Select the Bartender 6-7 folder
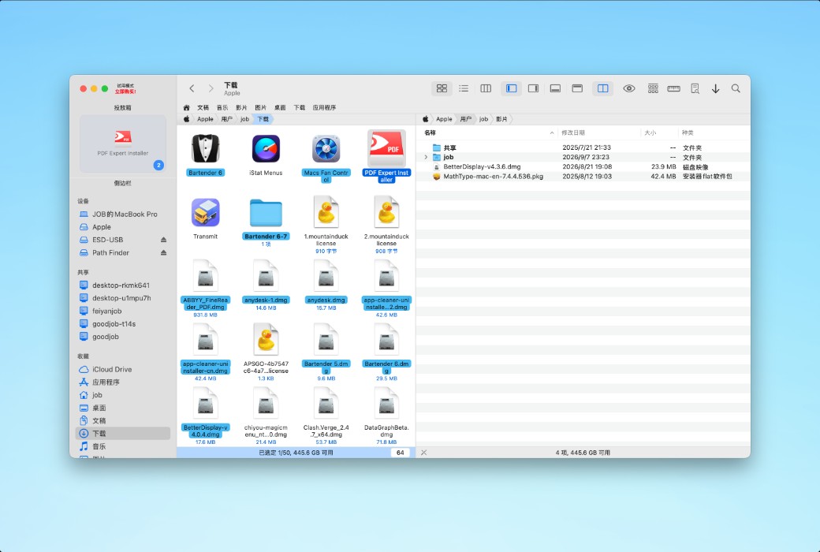This screenshot has height=552, width=820. point(266,213)
